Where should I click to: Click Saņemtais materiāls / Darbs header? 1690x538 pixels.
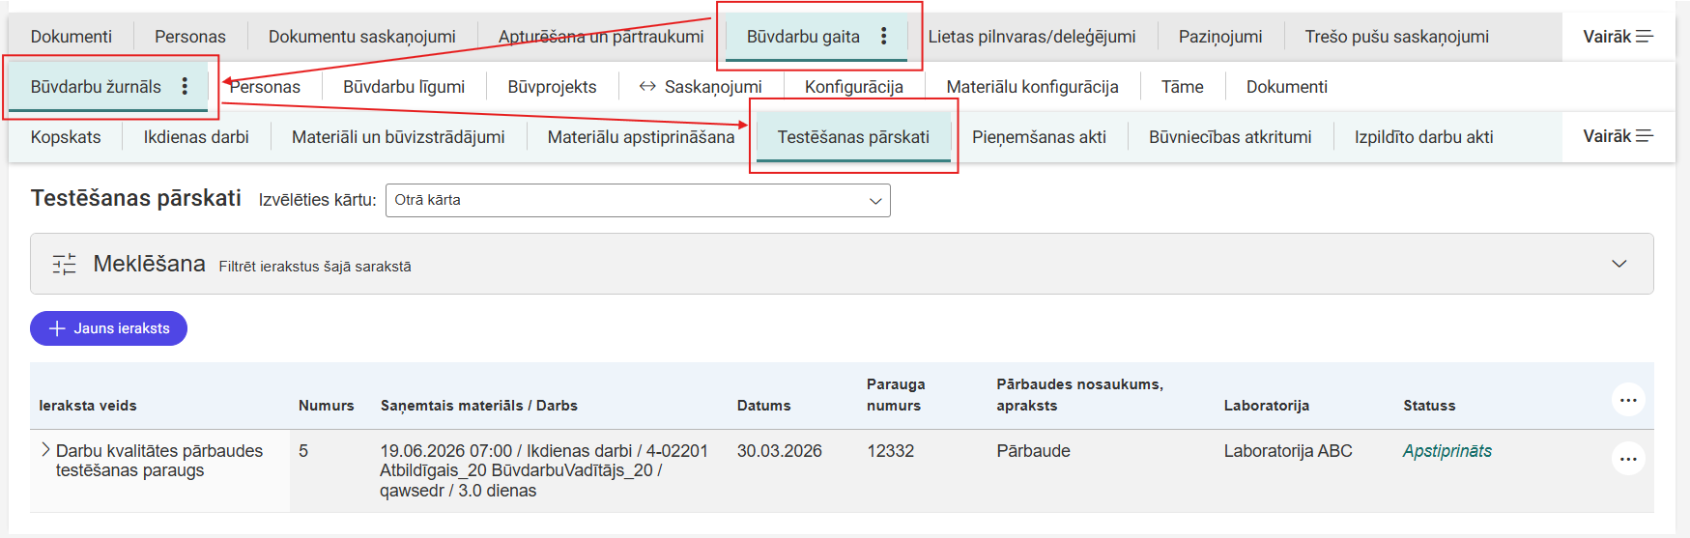(x=479, y=406)
